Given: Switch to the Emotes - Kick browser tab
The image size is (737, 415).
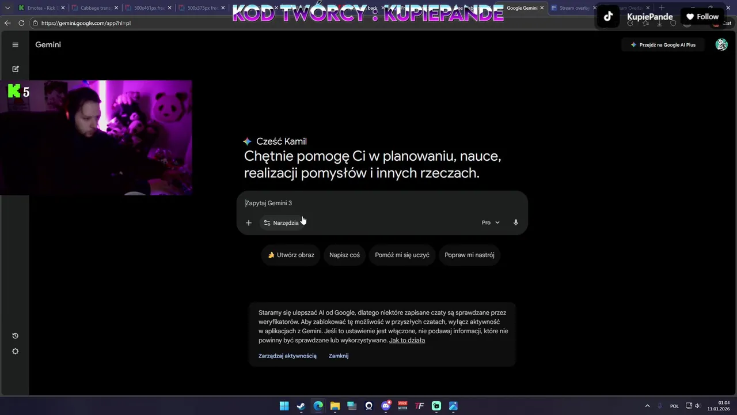Looking at the screenshot, I should click(42, 8).
